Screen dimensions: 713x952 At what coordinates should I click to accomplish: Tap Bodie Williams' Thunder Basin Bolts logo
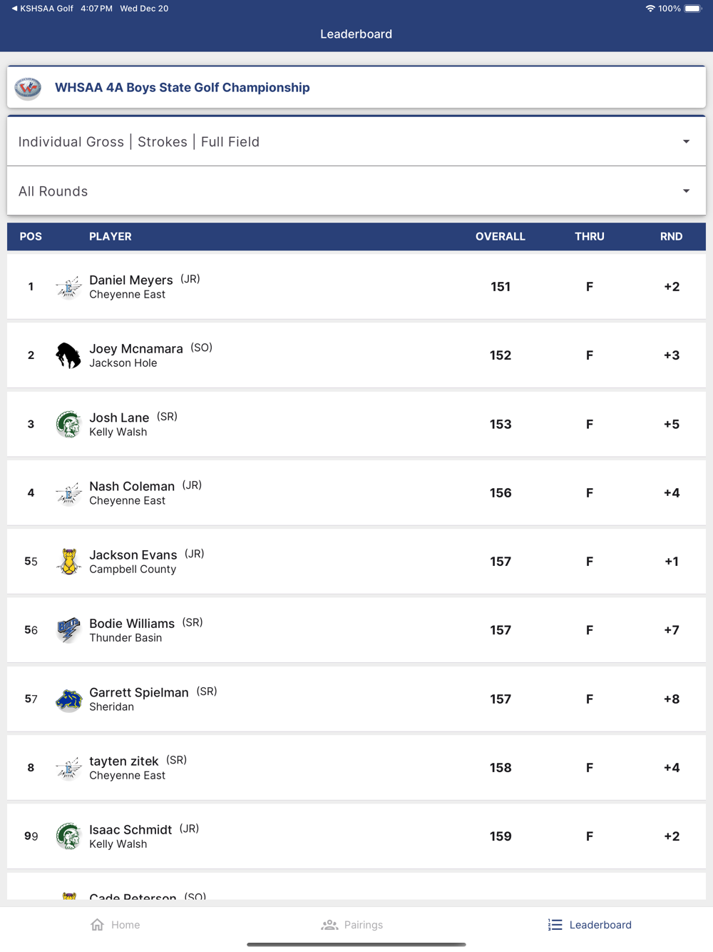pos(68,630)
